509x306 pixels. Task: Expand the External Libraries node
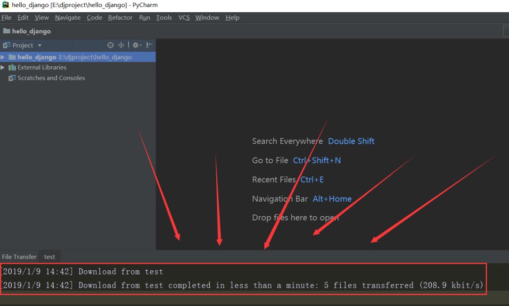click(3, 67)
